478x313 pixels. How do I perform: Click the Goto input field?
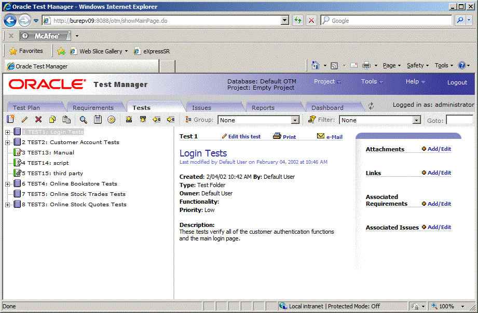click(x=459, y=120)
